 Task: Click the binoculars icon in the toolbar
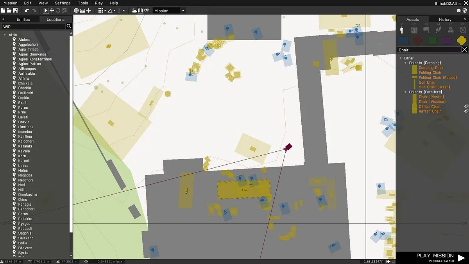[x=147, y=11]
